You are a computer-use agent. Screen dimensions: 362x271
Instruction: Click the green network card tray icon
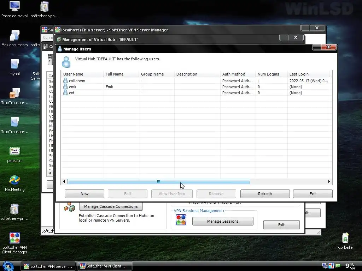point(338,266)
